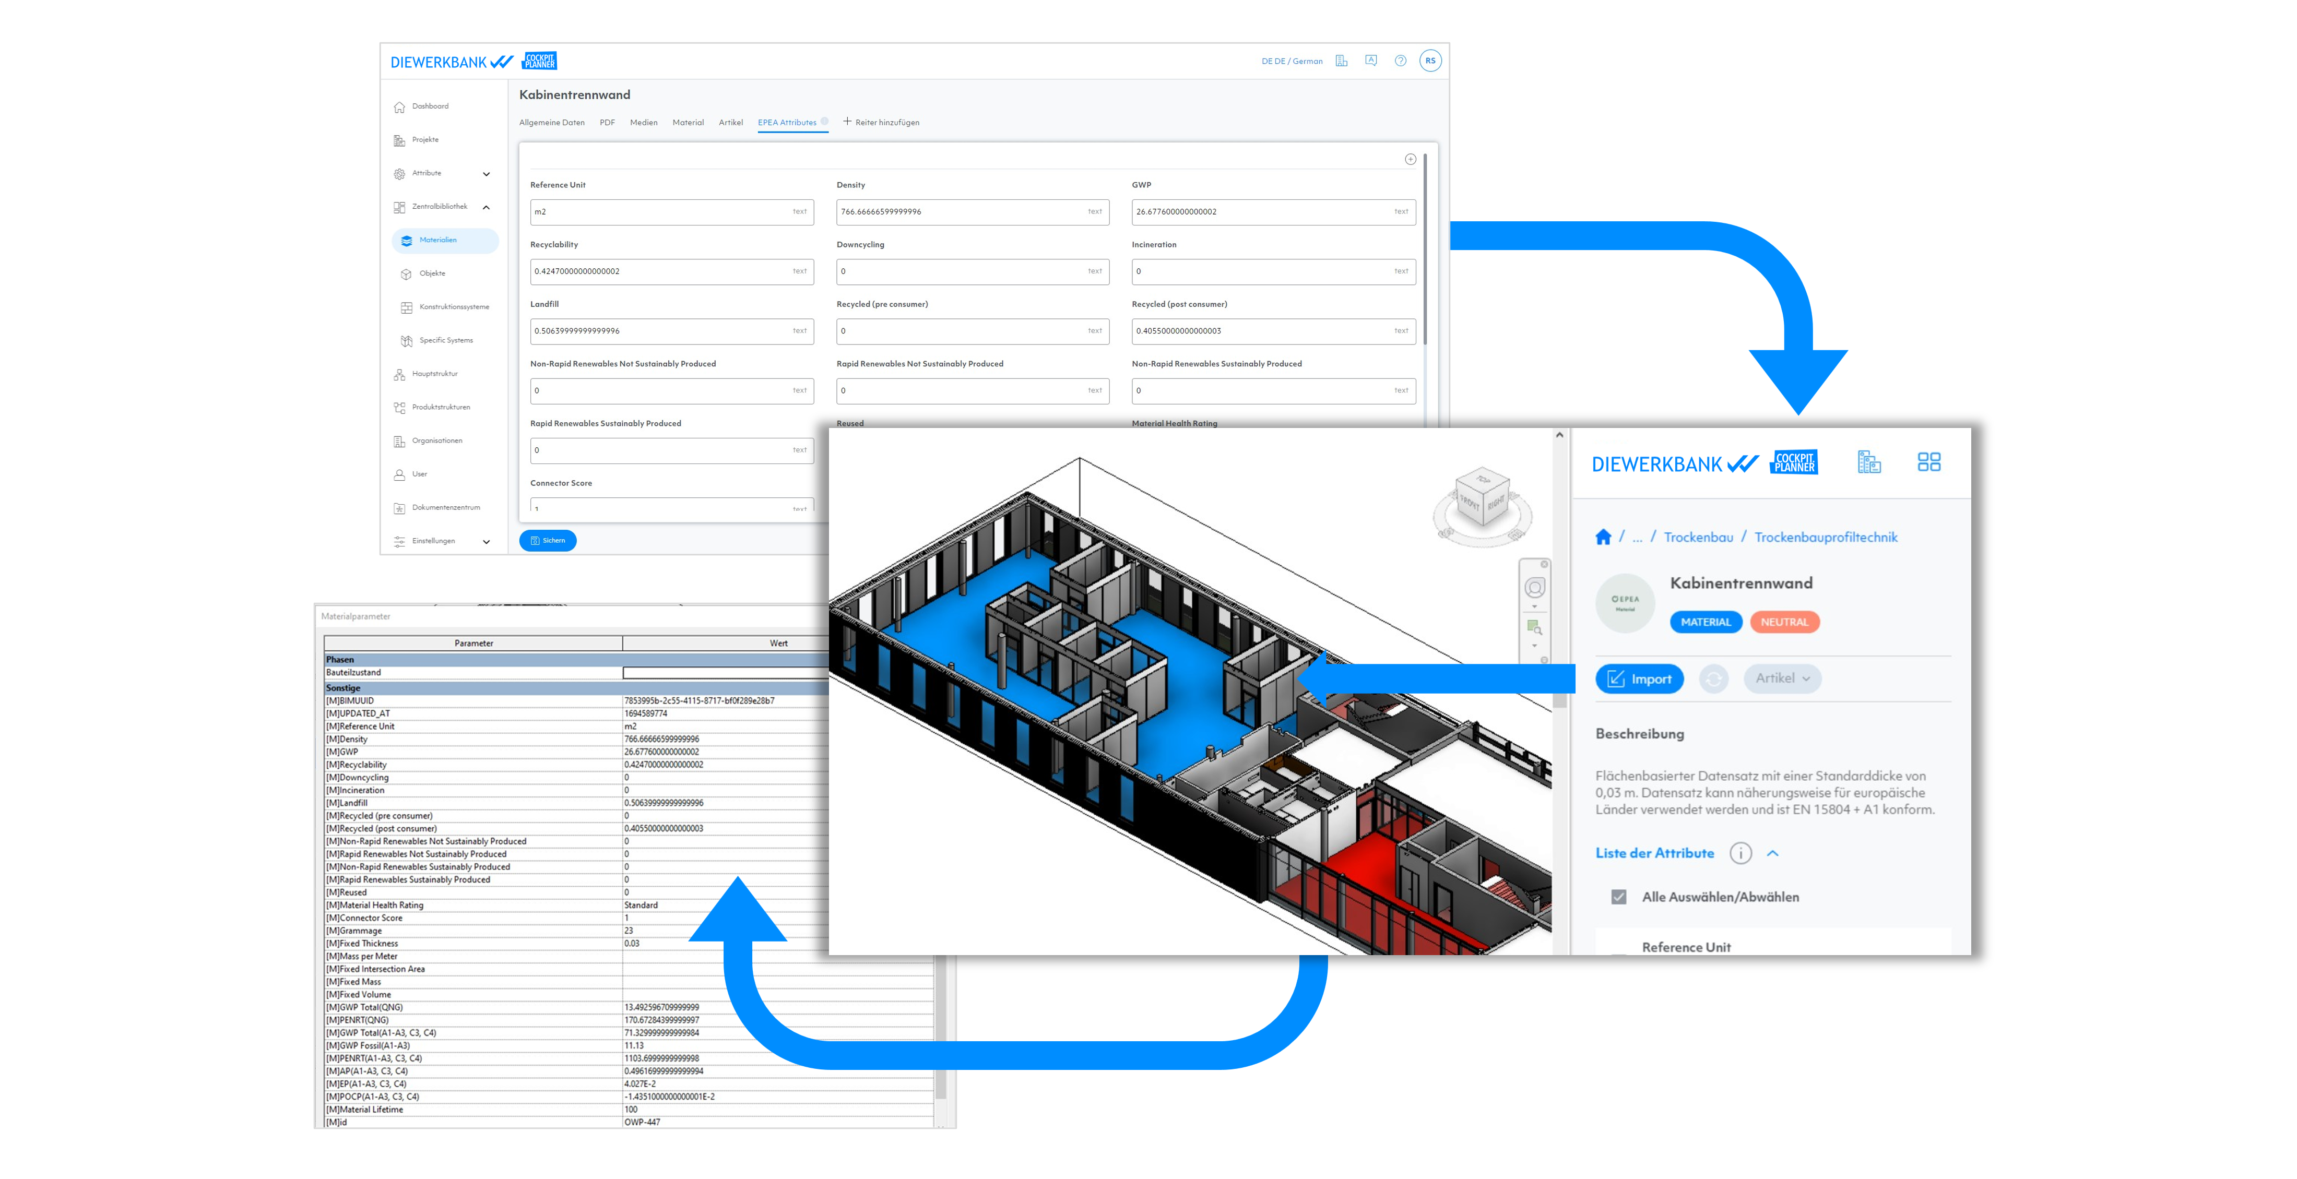Switch to the PDF tab

tap(606, 123)
